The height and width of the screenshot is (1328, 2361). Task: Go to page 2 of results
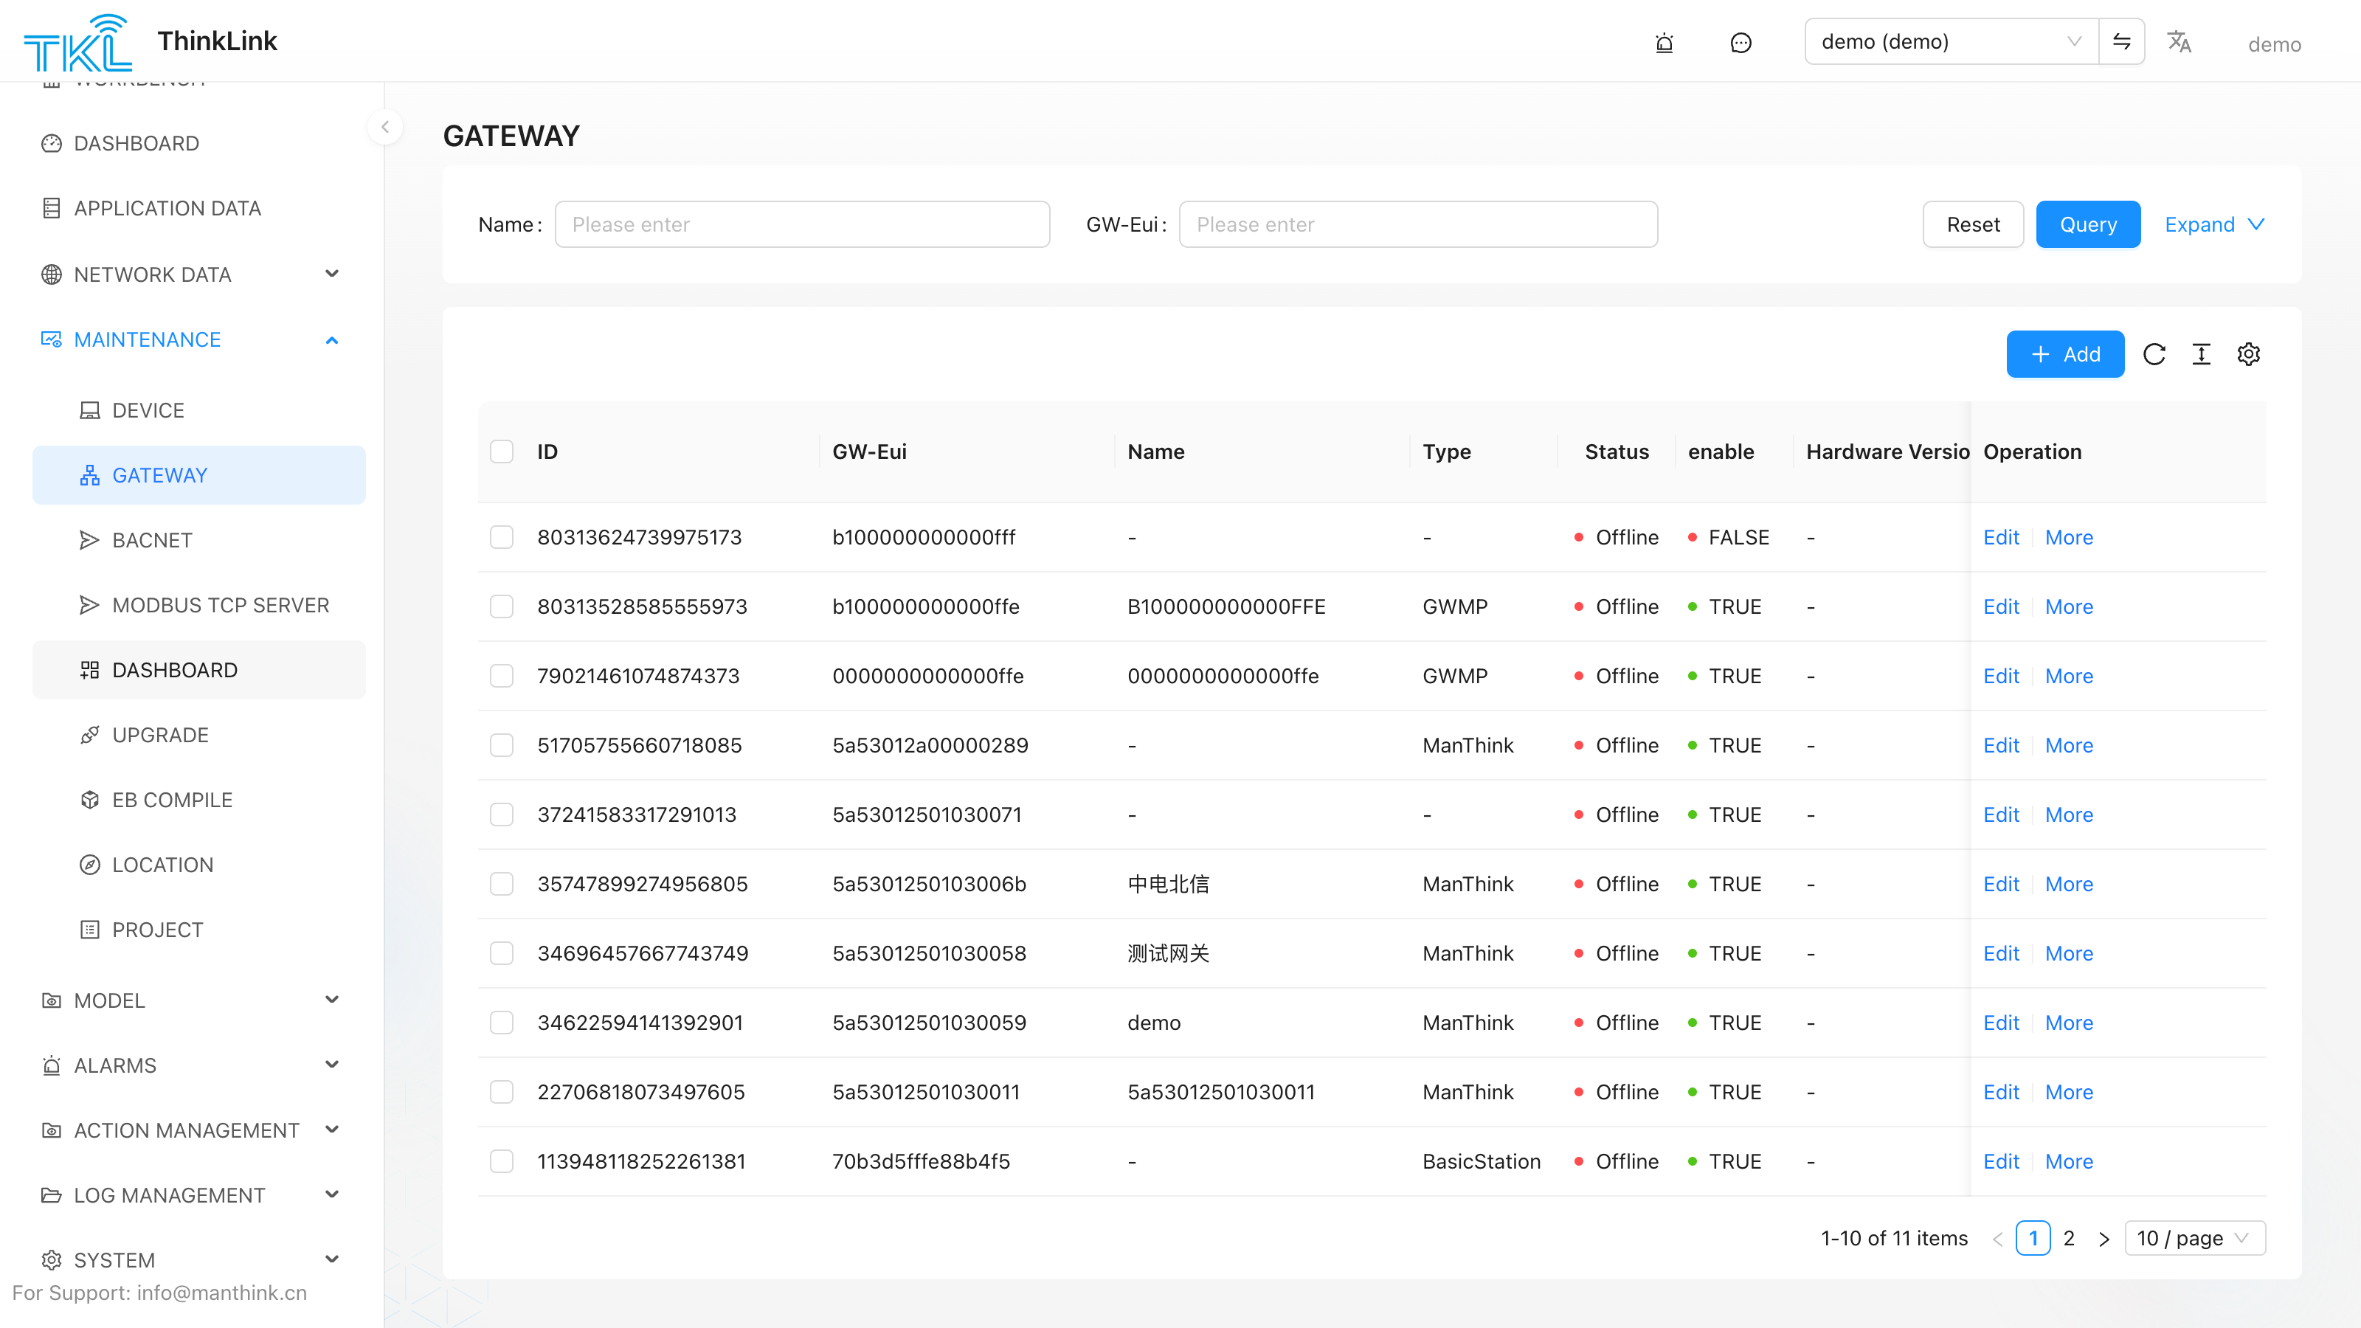pos(2069,1238)
